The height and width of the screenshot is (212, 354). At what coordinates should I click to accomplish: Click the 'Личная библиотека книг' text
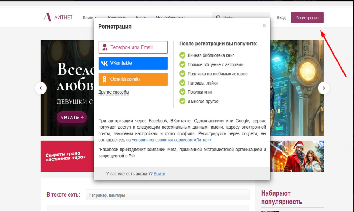click(211, 55)
